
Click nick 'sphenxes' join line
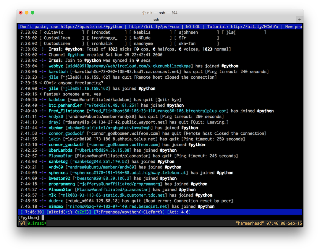[58, 173]
